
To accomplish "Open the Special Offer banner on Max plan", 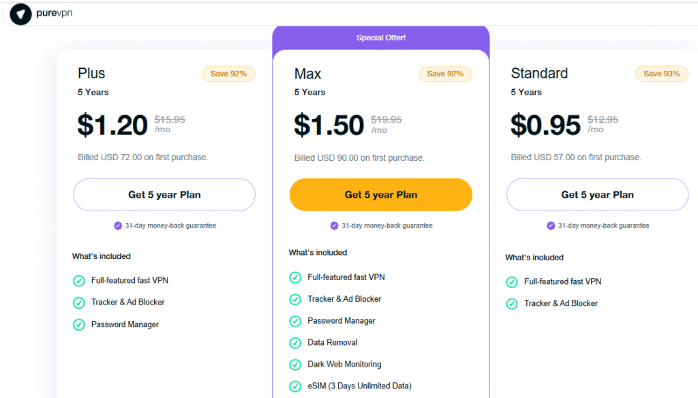I will coord(380,38).
